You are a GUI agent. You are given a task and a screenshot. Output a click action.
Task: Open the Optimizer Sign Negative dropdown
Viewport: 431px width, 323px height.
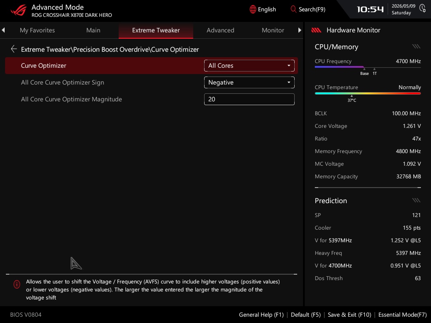coord(249,82)
